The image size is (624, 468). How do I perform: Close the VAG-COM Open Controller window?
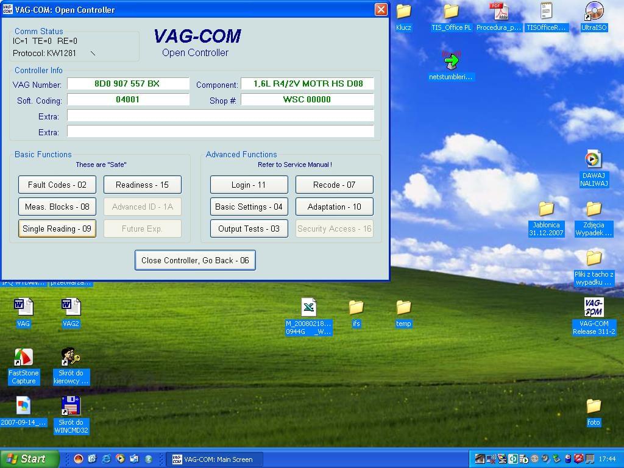click(381, 10)
